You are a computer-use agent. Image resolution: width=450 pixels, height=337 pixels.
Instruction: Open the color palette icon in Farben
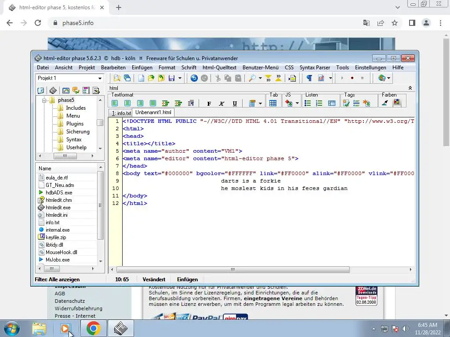pyautogui.click(x=397, y=102)
